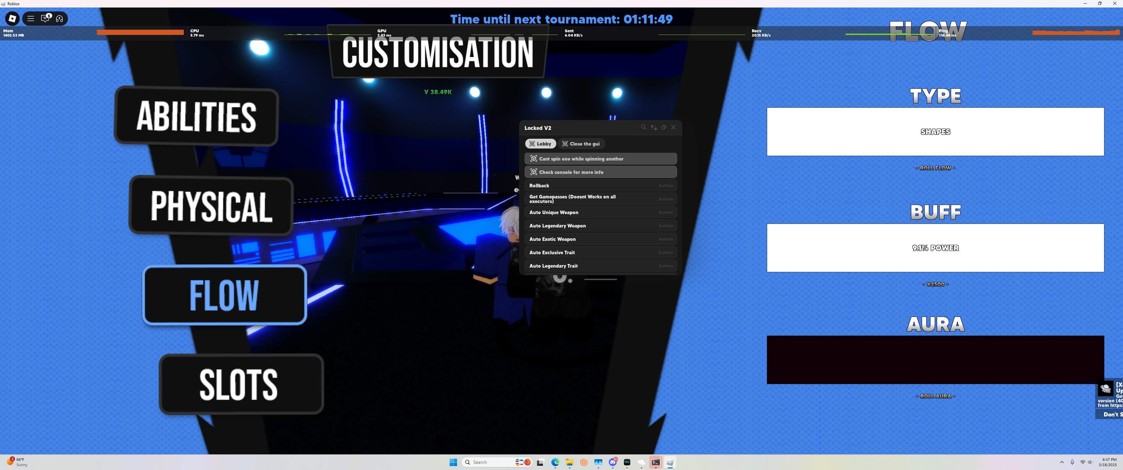Click Get Gamepasses option
The image size is (1123, 470).
pos(600,199)
